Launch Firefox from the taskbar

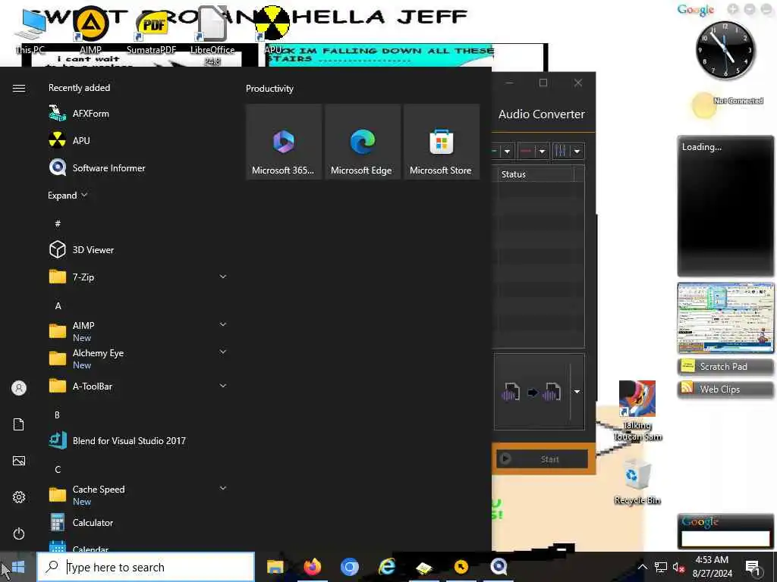(x=312, y=567)
